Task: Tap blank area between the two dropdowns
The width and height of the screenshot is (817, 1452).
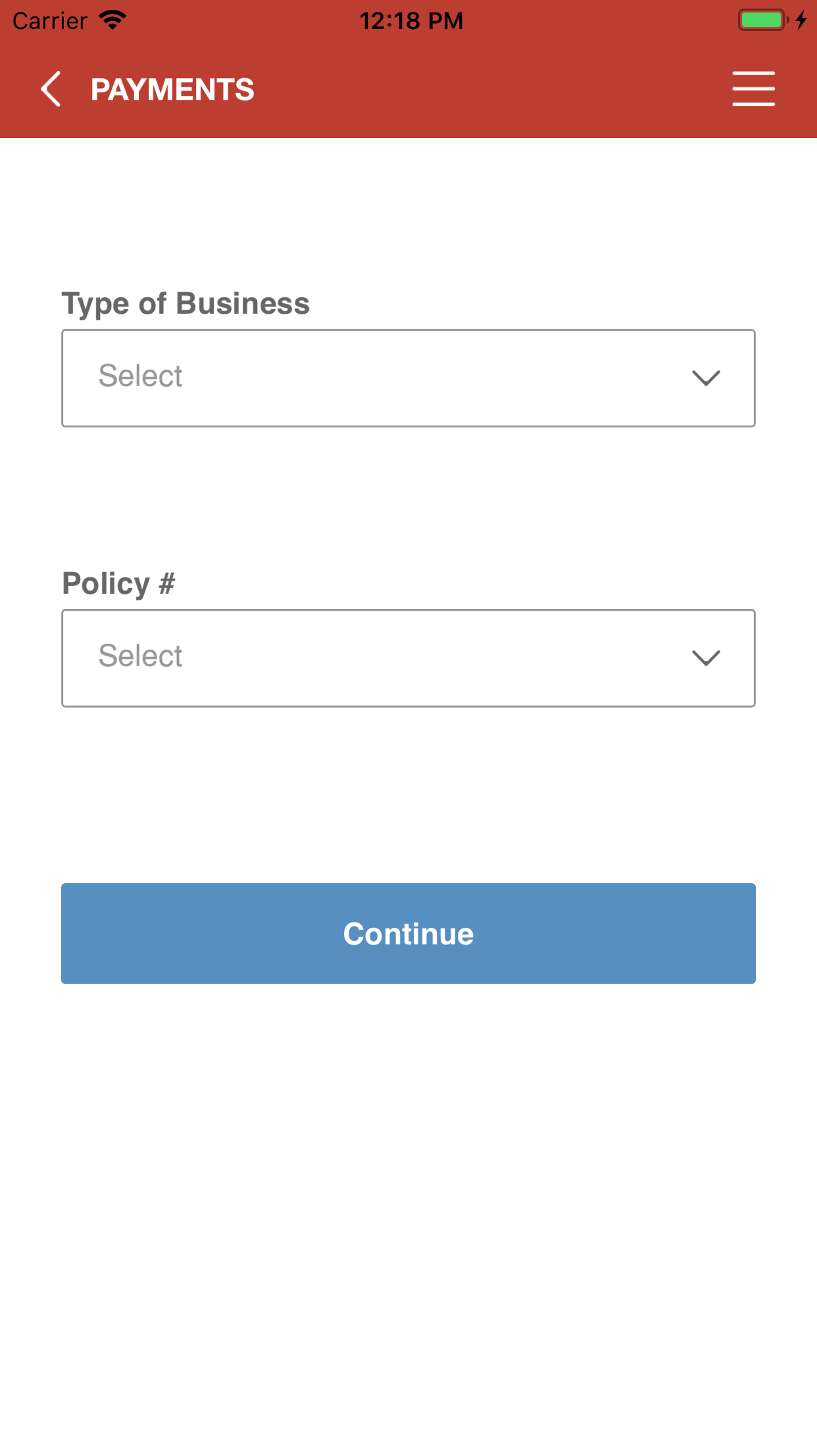Action: point(408,496)
